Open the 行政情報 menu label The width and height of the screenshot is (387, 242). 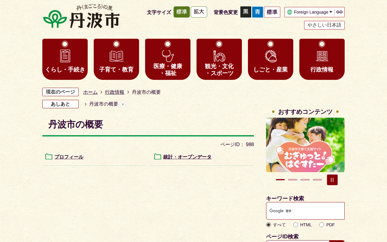[322, 70]
